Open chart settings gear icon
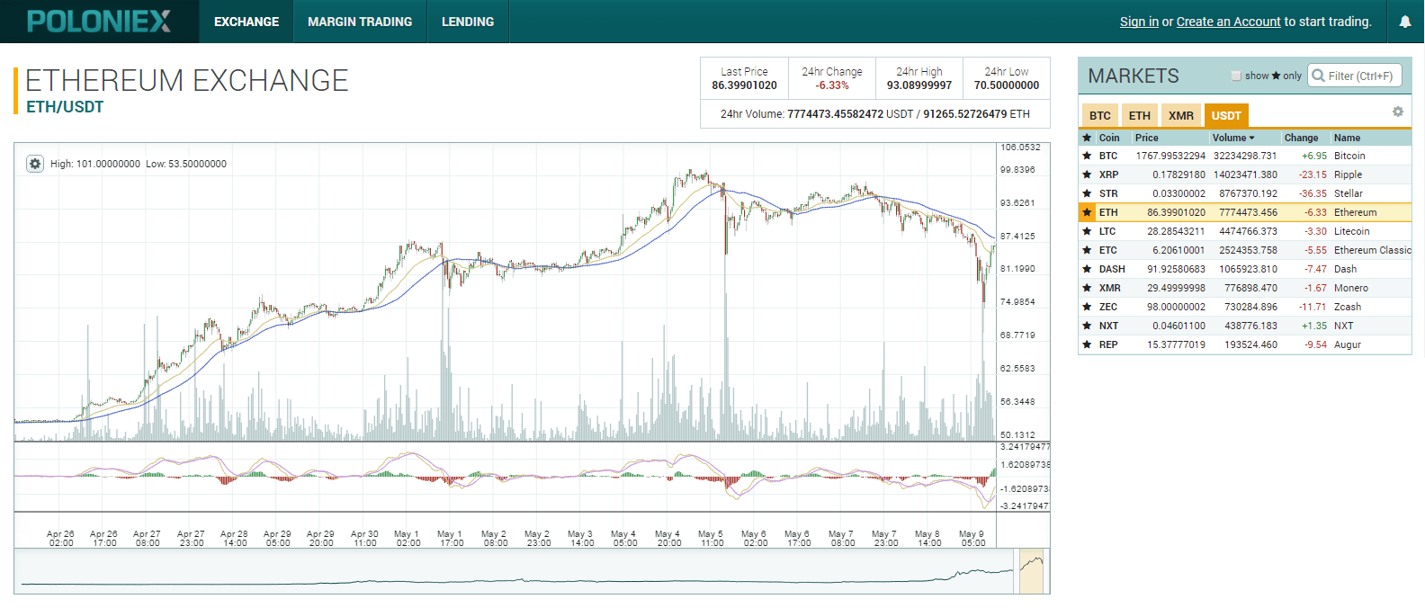Image resolution: width=1425 pixels, height=608 pixels. tap(34, 164)
